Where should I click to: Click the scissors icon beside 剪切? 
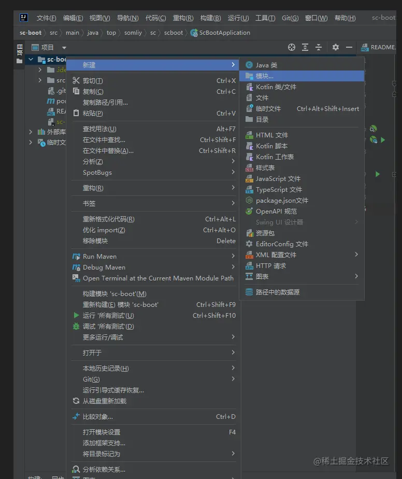[x=76, y=80]
